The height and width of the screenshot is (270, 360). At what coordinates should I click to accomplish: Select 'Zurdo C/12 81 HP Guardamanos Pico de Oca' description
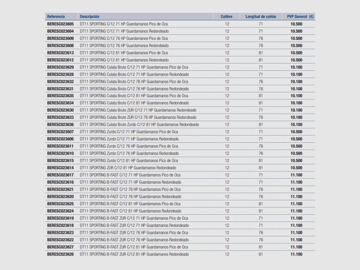tap(129, 161)
